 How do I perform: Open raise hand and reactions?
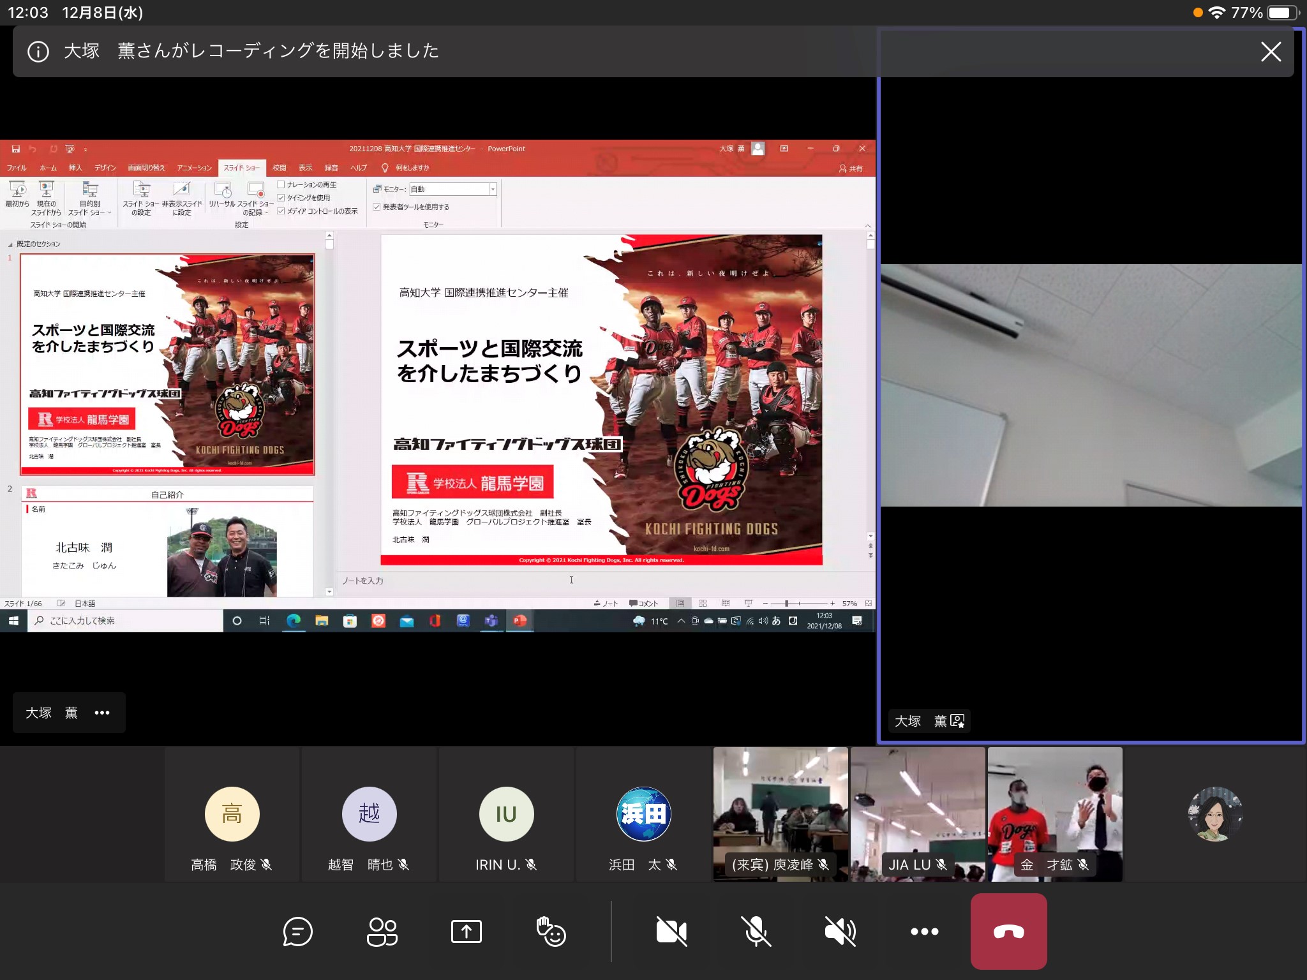tap(551, 932)
